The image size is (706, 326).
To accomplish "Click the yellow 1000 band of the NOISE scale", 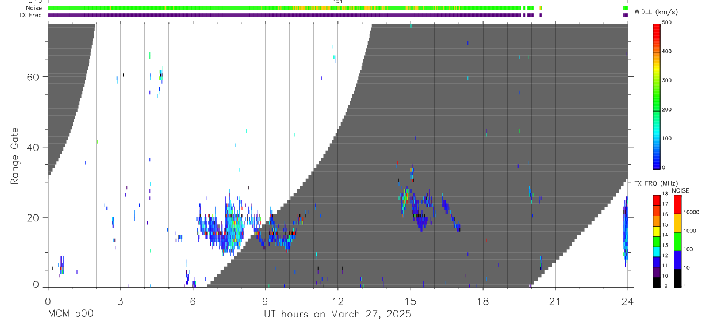I will pos(677,223).
